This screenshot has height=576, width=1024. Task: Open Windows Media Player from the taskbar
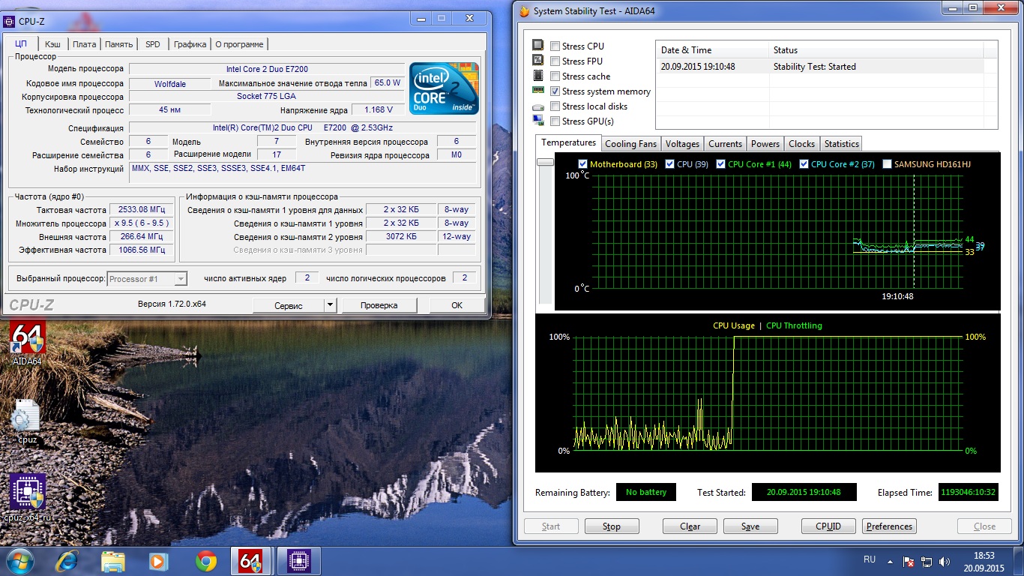158,561
